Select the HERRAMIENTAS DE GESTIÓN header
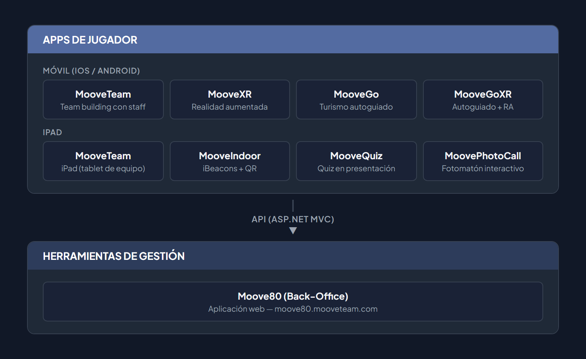This screenshot has height=359, width=586. (x=114, y=256)
